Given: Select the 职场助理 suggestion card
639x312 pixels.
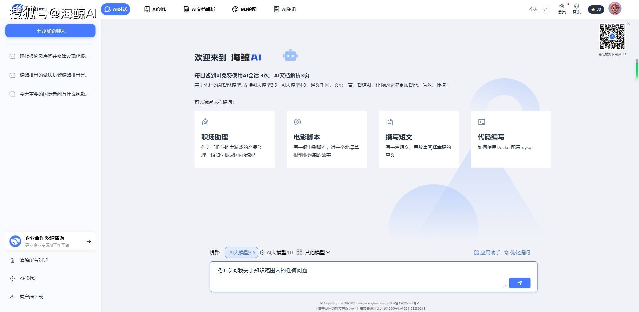Looking at the screenshot, I should 235,139.
